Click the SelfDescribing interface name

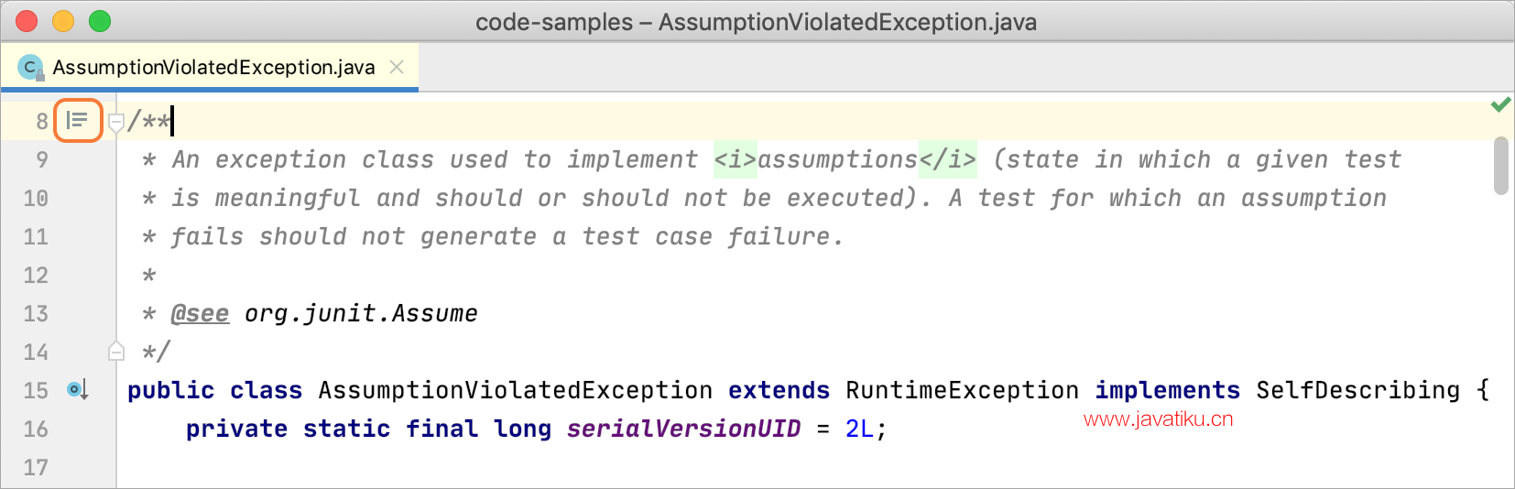(1357, 390)
